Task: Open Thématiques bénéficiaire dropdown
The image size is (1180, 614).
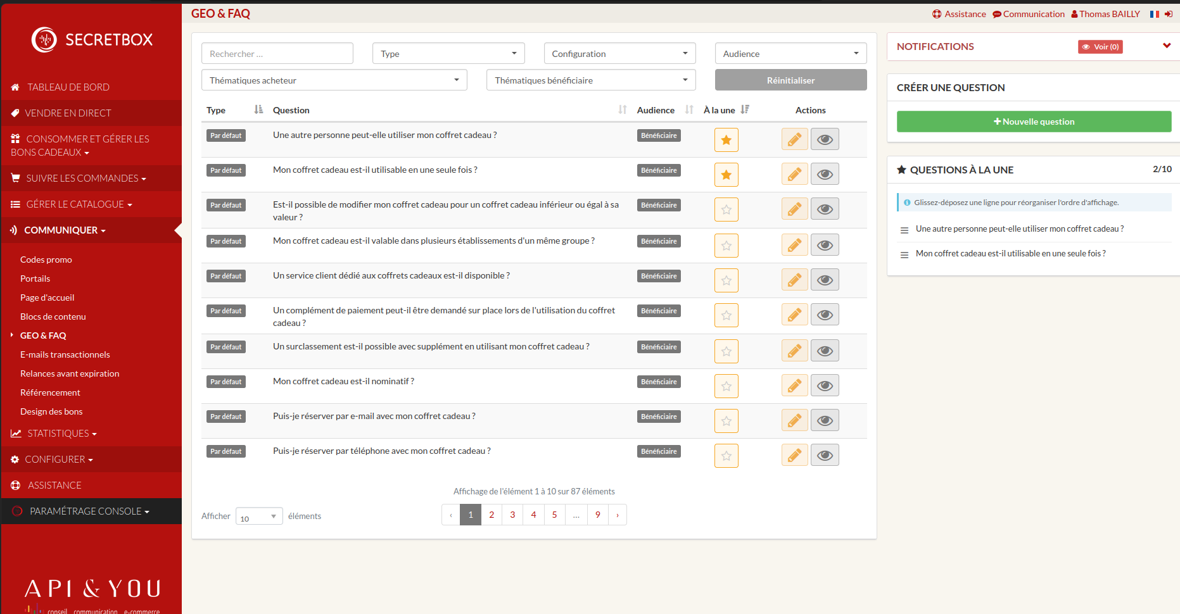Action: (591, 80)
